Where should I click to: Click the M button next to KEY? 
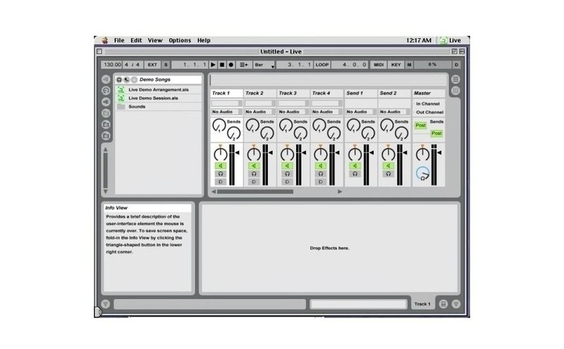[409, 65]
